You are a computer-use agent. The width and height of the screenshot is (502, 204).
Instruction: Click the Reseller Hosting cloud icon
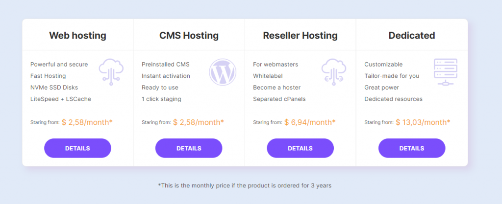coord(333,71)
